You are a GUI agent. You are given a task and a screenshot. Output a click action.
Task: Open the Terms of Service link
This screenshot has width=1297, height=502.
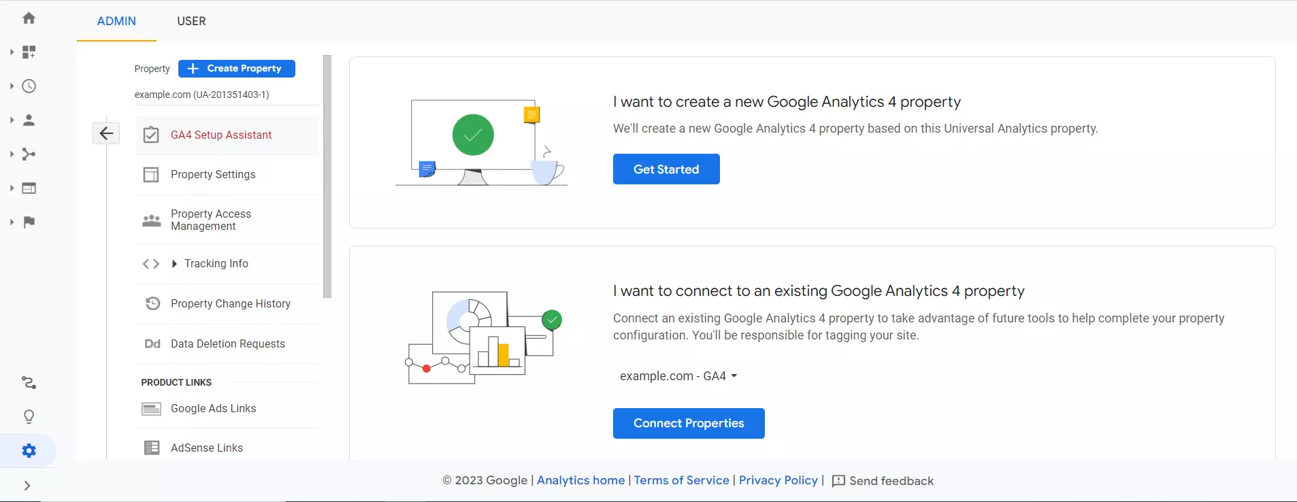coord(680,480)
